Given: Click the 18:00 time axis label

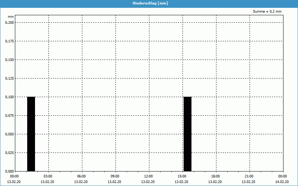Looking at the screenshot, I should (216, 176).
